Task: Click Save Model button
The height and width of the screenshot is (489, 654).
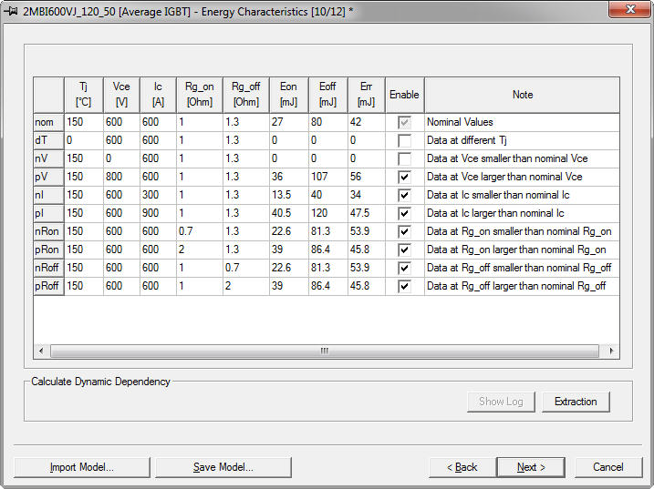Action: (x=223, y=467)
